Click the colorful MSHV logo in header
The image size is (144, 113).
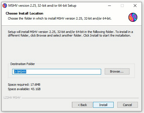click(x=133, y=17)
